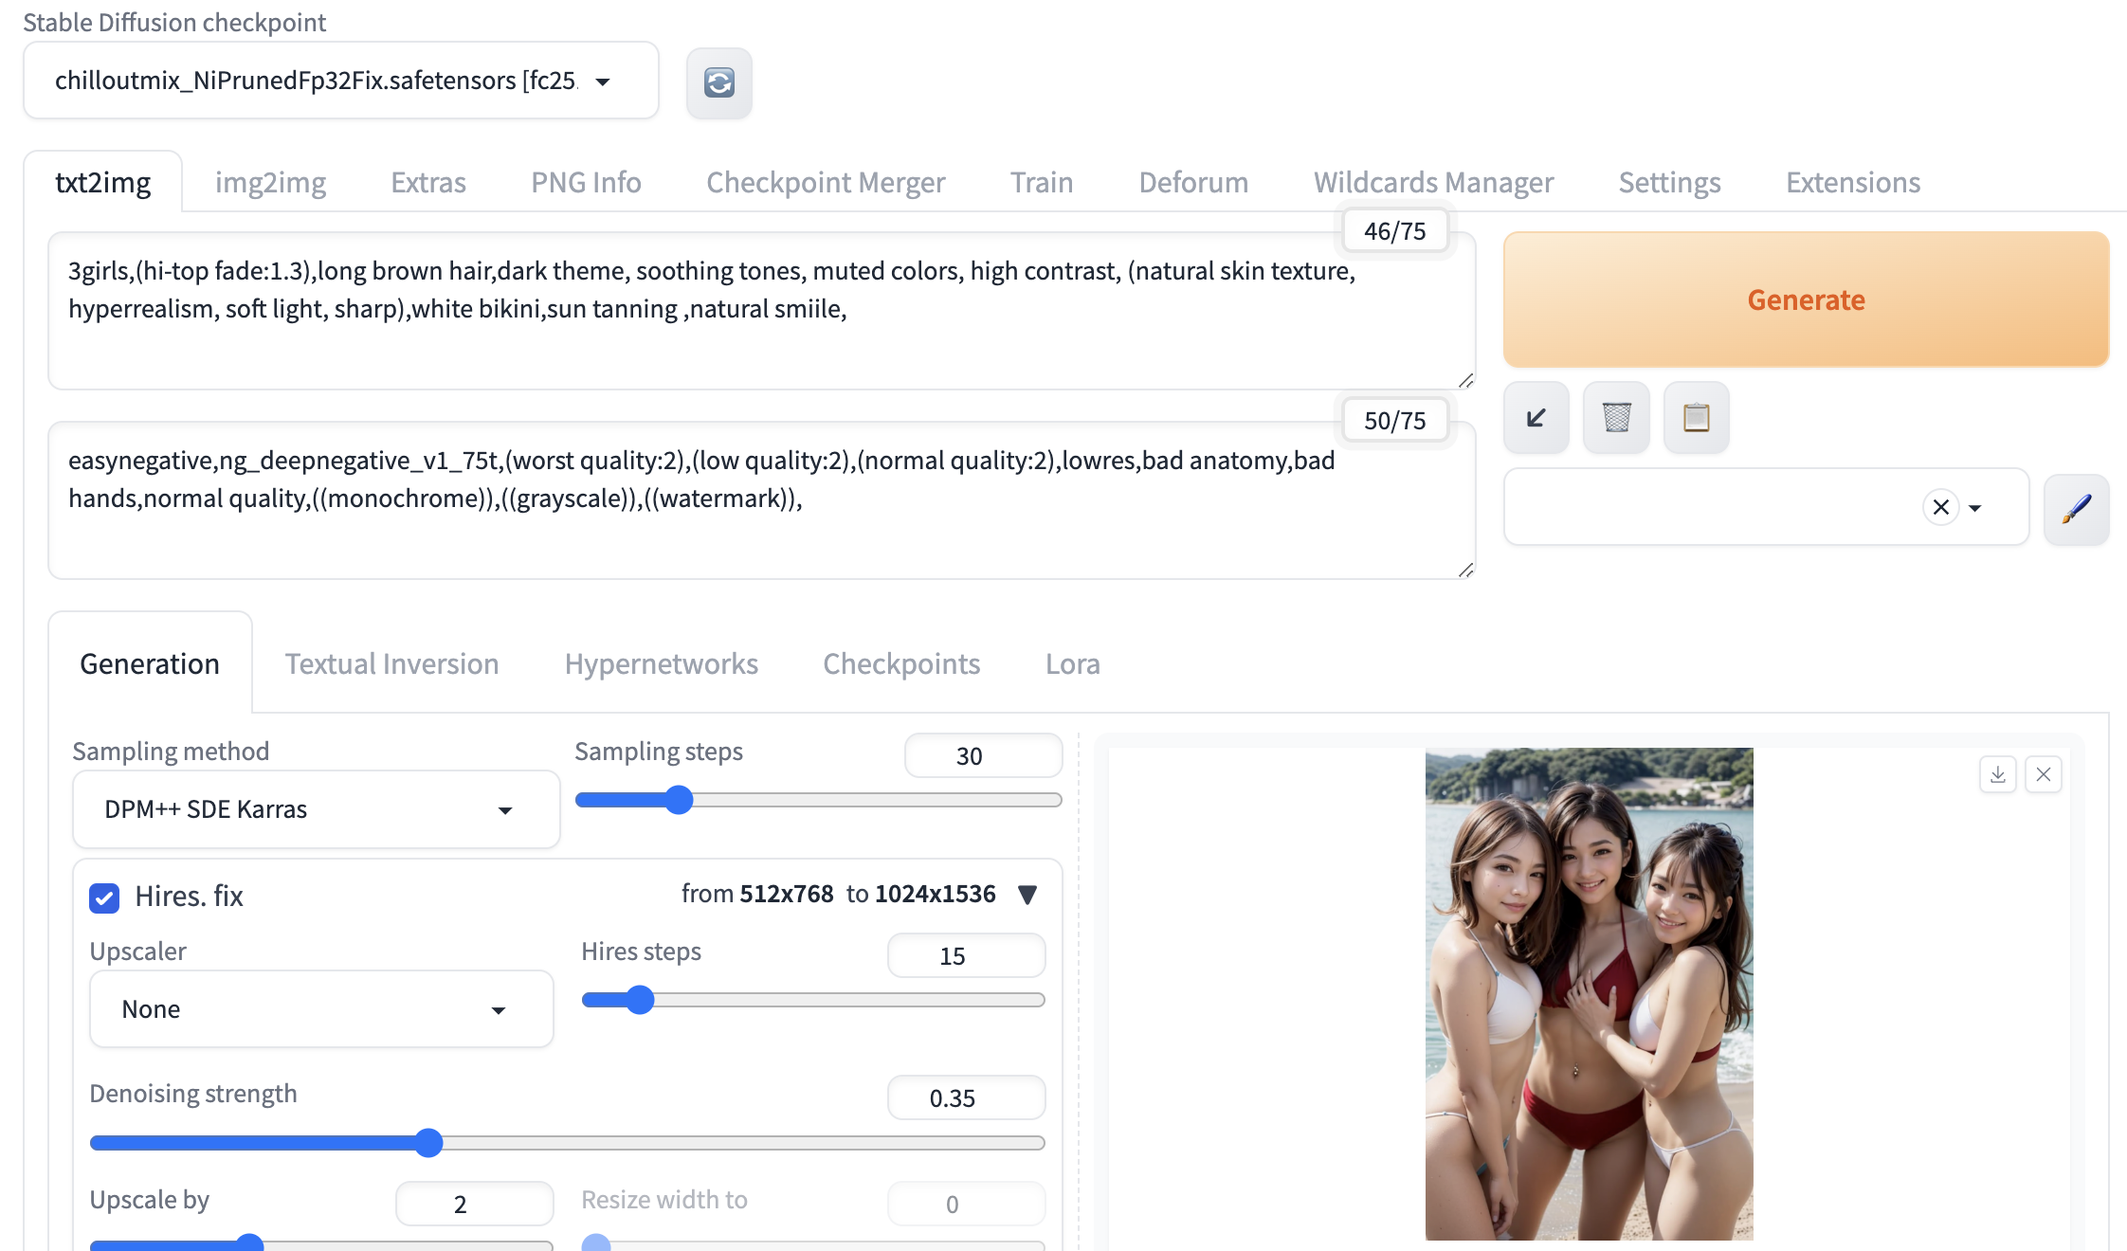The image size is (2127, 1251).
Task: Switch to the img2img tab
Action: [270, 182]
